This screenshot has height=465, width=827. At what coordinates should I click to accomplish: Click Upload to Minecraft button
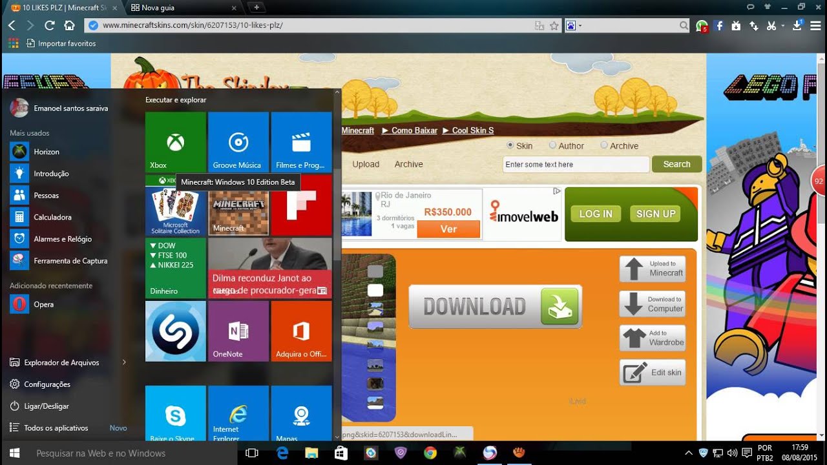[x=653, y=269]
